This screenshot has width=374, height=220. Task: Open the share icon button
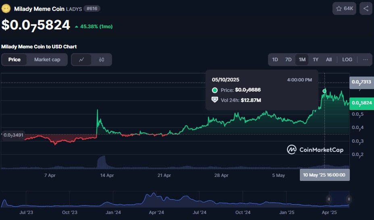(366, 8)
